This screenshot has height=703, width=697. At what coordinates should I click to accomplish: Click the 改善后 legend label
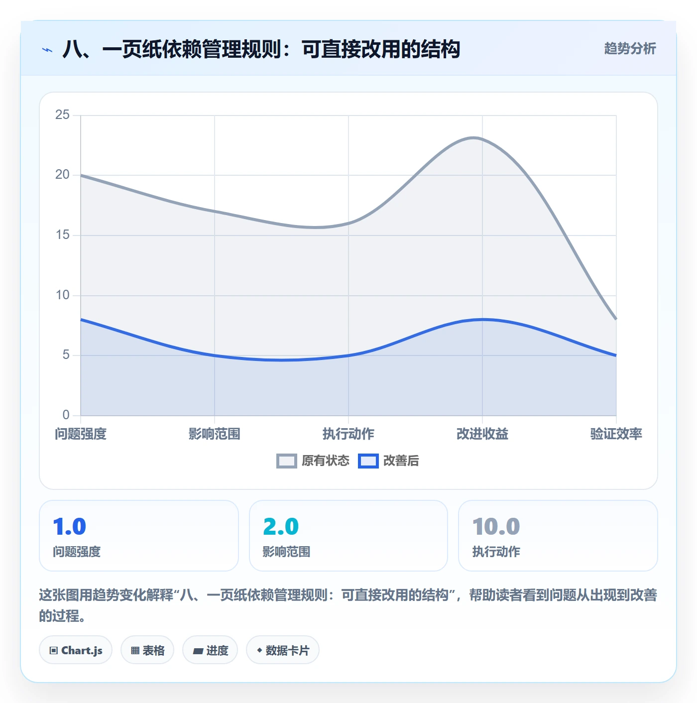pyautogui.click(x=401, y=461)
